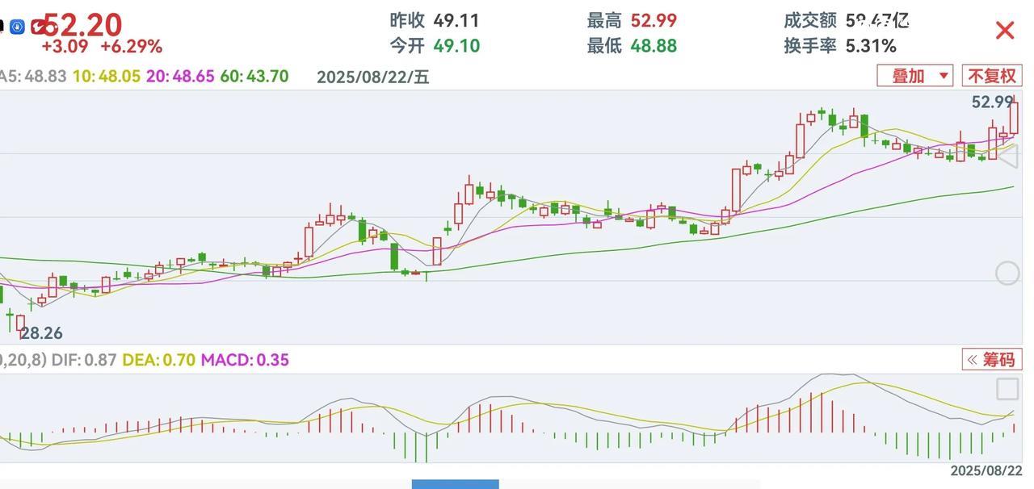
Task: Click the blue scrollbar at the bottom
Action: point(455,484)
